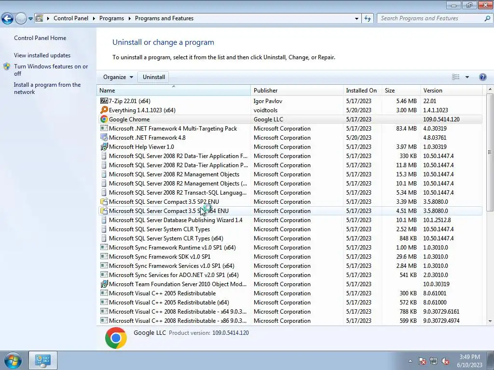Click the Programs breadcrumb segment

coord(111,18)
